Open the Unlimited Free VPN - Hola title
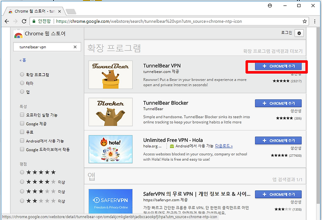 pos(173,140)
